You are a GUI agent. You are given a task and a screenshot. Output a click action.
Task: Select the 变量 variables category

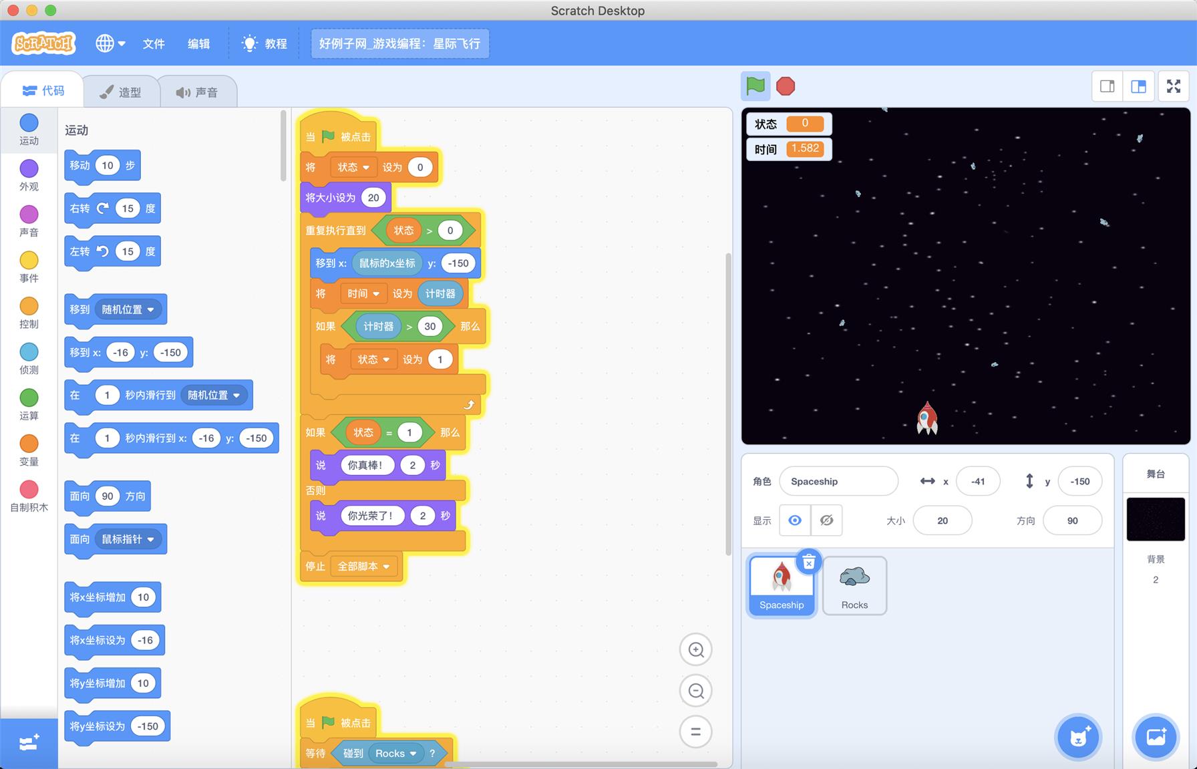(x=29, y=451)
